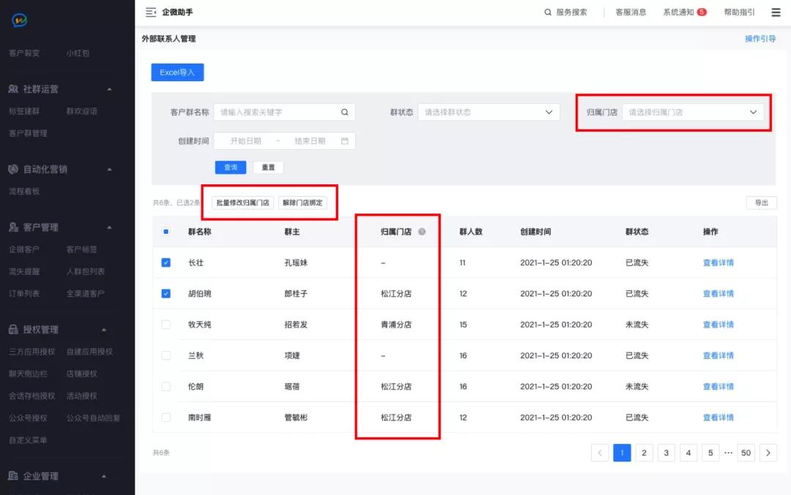This screenshot has height=495, width=791.
Task: Go to page 3 in pagination
Action: [666, 453]
